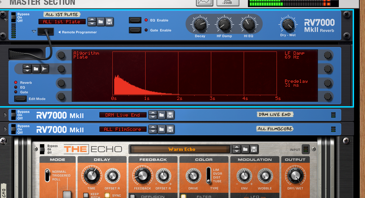Save the ALL FilmScore patch
Screen dimensions: 365x198
170,129
